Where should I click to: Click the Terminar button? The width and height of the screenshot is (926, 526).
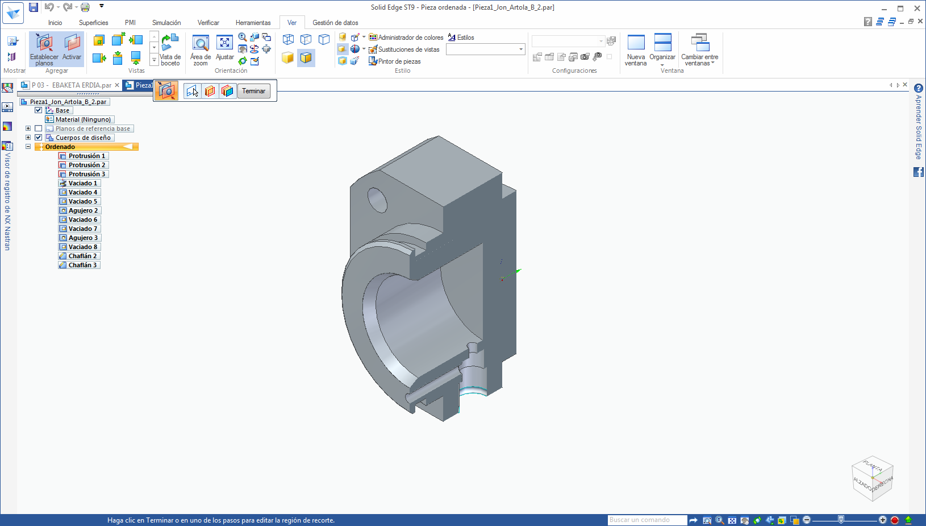(x=253, y=91)
